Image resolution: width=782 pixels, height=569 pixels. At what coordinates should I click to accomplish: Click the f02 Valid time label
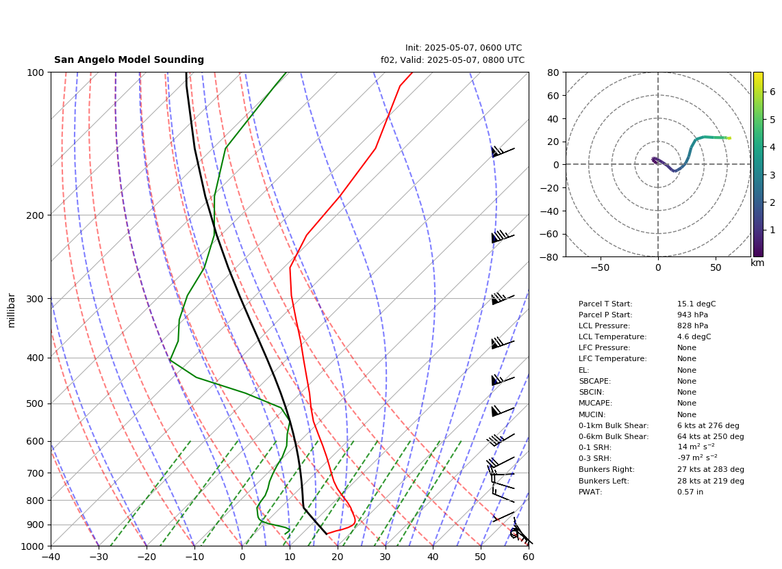[x=453, y=59]
